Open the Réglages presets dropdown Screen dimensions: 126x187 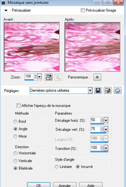(x=90, y=90)
